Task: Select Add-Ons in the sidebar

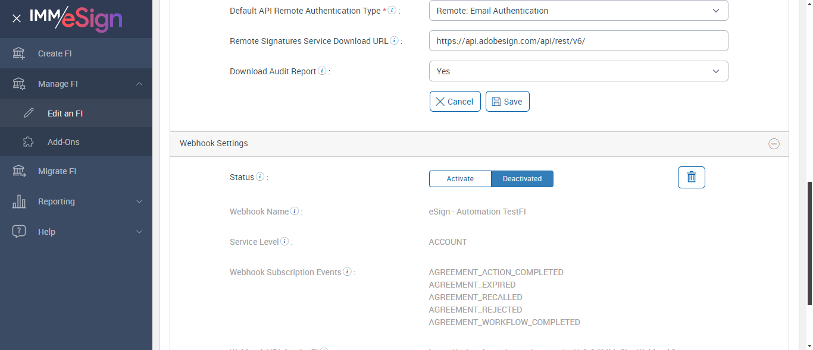Action: tap(64, 142)
